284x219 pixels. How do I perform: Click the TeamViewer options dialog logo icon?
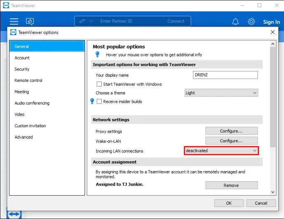point(13,32)
